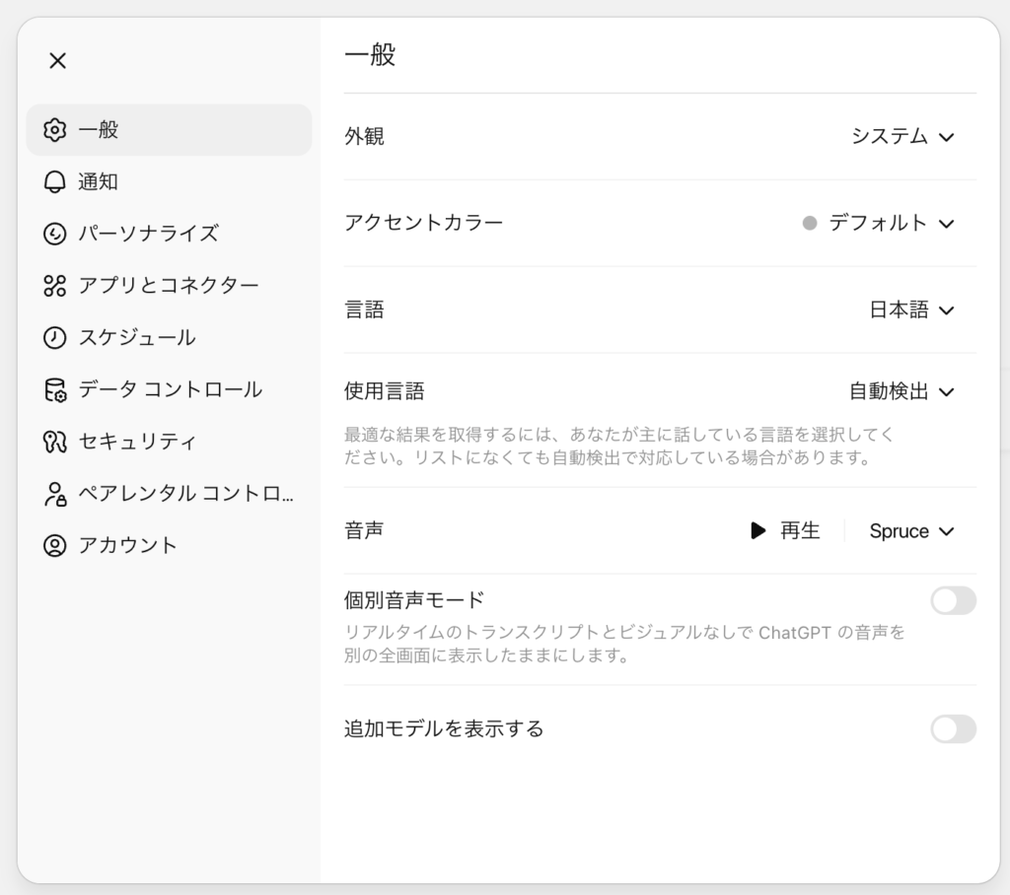The image size is (1010, 895).
Task: Click the アプリとコネクター apps icon
Action: tap(54, 286)
